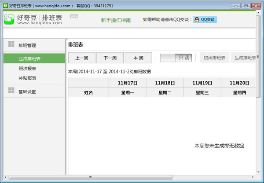Select 生成排班表 in the sidebar
The image size is (264, 183).
coord(34,59)
